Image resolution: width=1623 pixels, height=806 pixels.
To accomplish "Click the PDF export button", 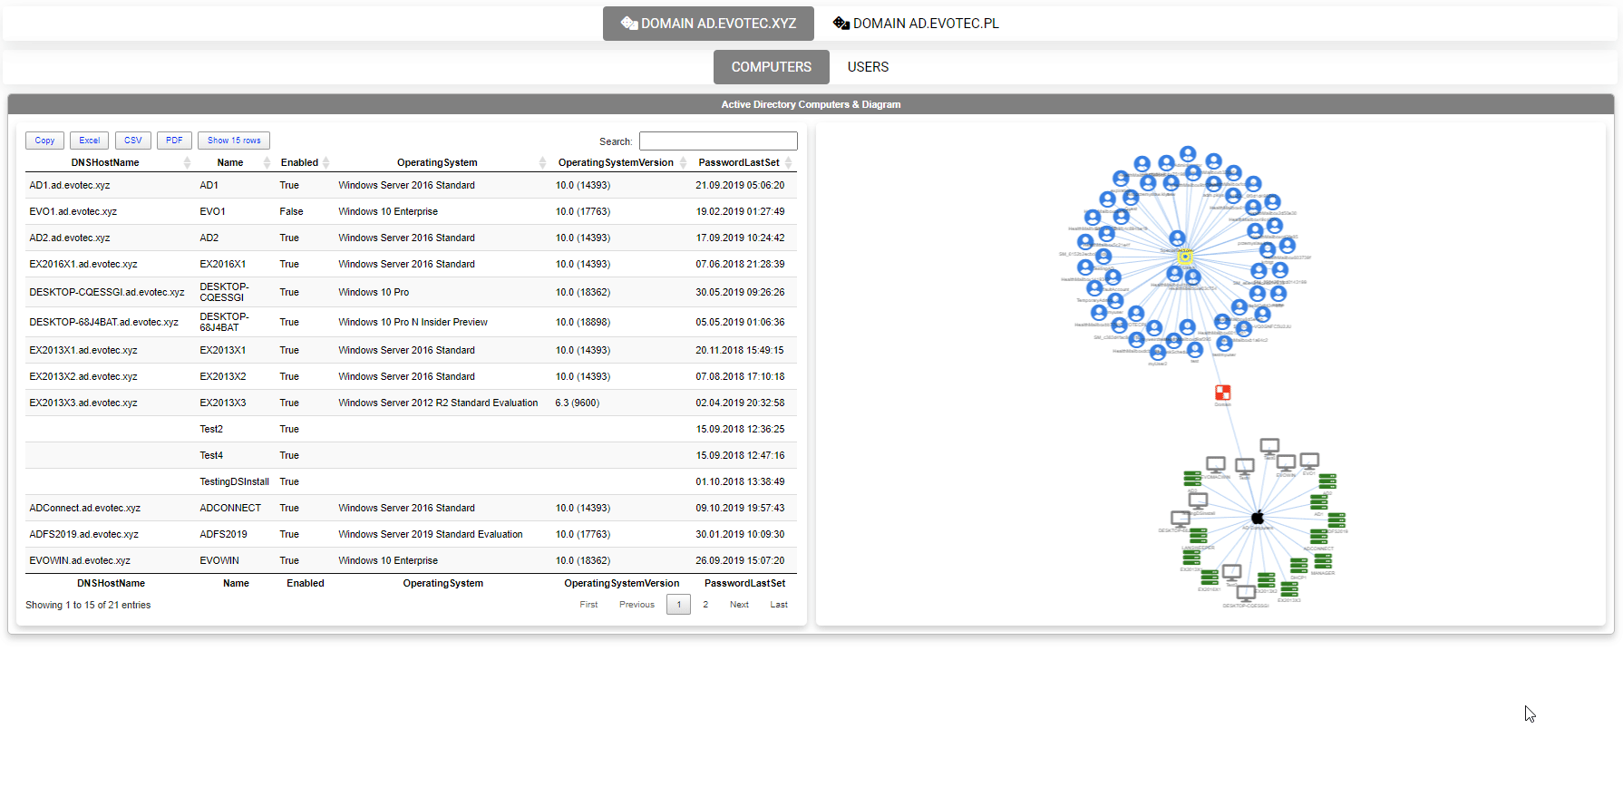I will coord(174,141).
